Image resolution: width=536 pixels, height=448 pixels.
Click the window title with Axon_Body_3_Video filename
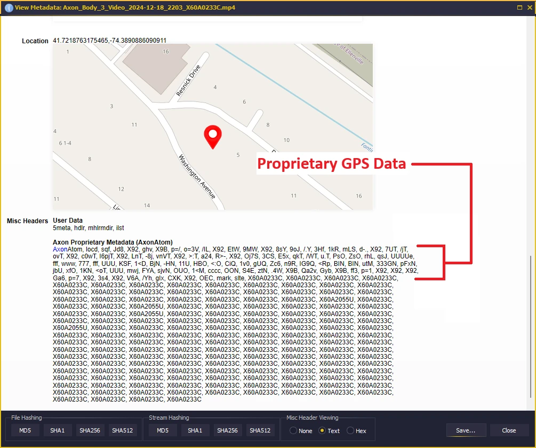[125, 7]
